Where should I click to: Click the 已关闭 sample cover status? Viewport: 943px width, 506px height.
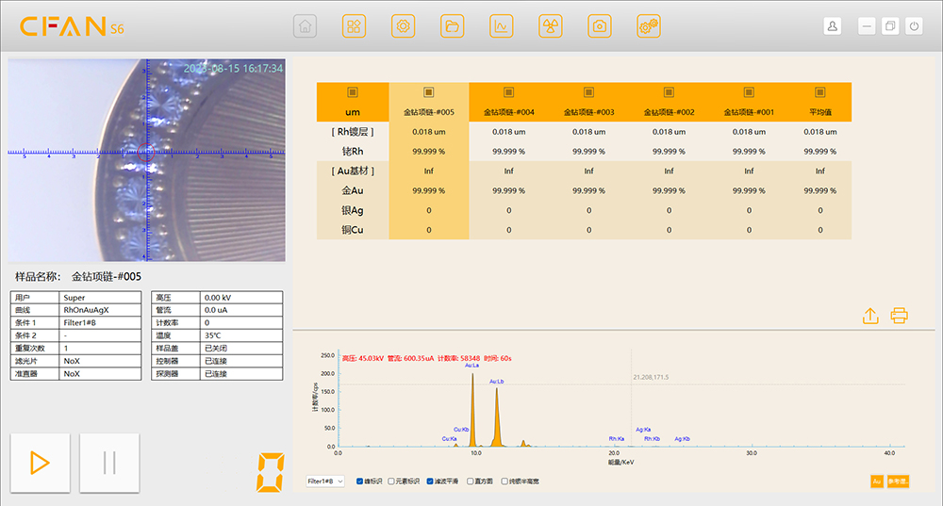click(216, 348)
